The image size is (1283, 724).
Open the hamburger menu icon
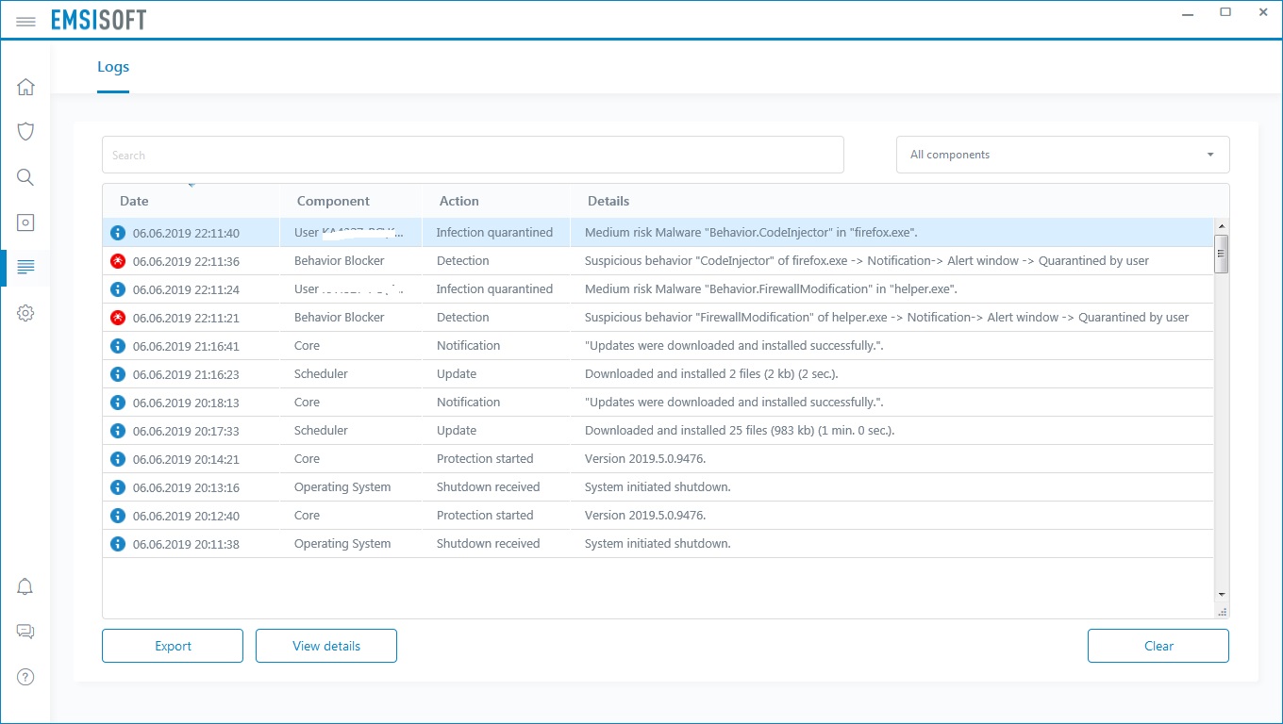25,21
